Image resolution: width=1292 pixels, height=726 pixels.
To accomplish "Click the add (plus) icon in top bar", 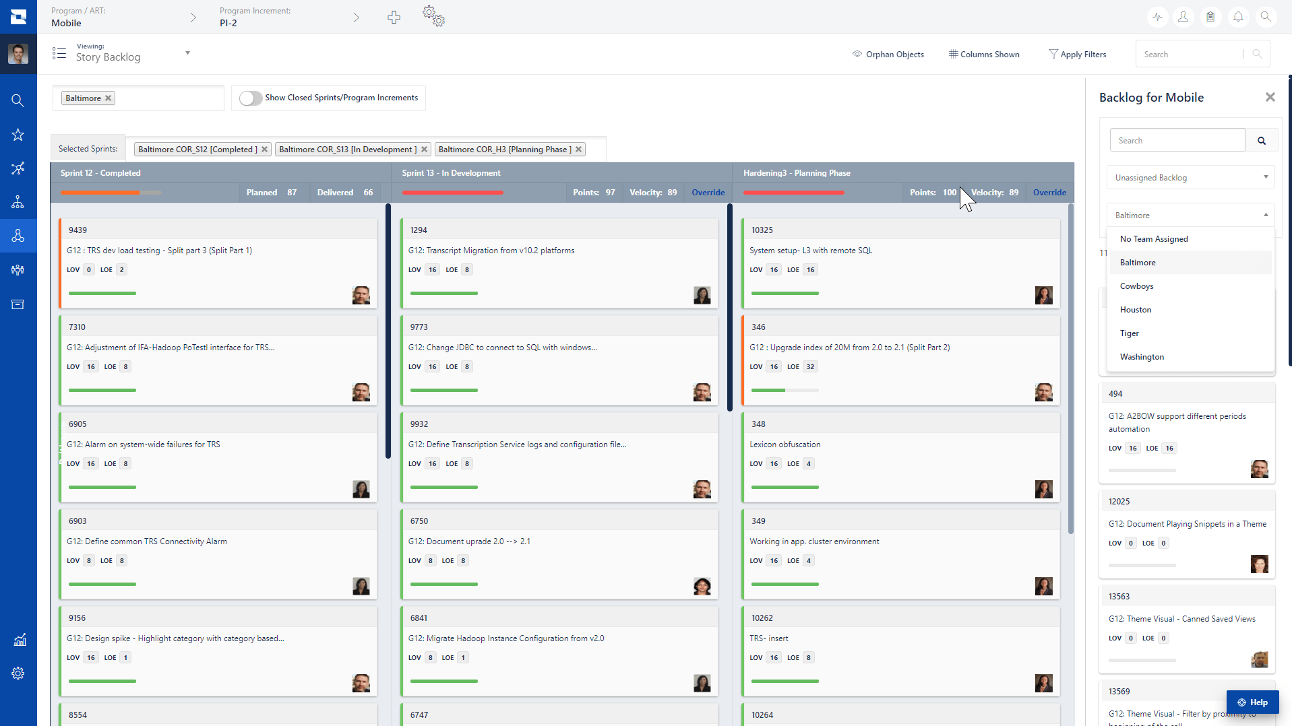I will click(x=394, y=18).
